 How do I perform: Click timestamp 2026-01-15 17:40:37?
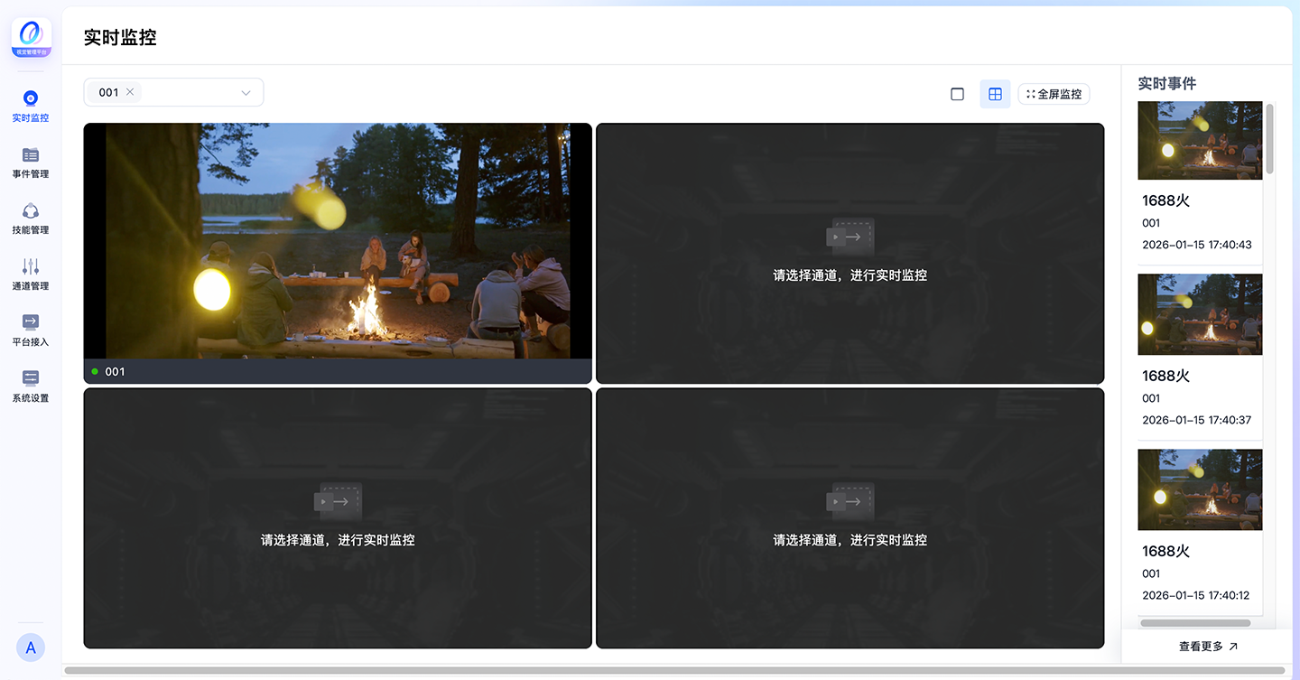tap(1197, 420)
